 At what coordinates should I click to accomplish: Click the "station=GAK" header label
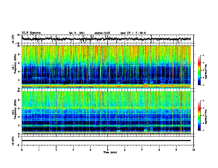(x=102, y=33)
